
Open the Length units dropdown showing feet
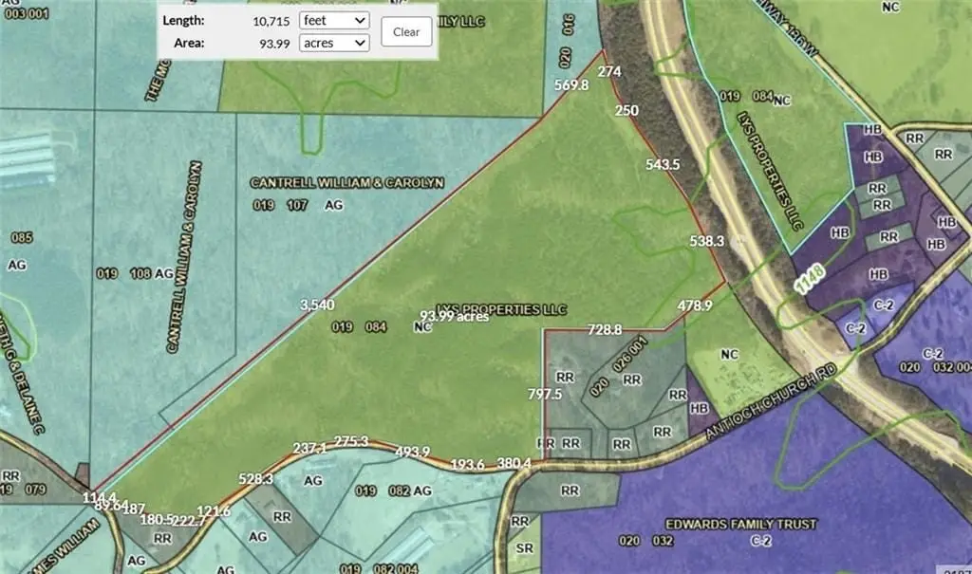click(333, 20)
